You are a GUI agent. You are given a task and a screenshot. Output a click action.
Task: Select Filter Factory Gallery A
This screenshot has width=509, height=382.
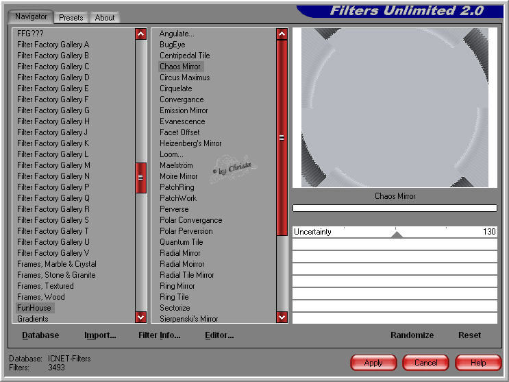coord(53,45)
